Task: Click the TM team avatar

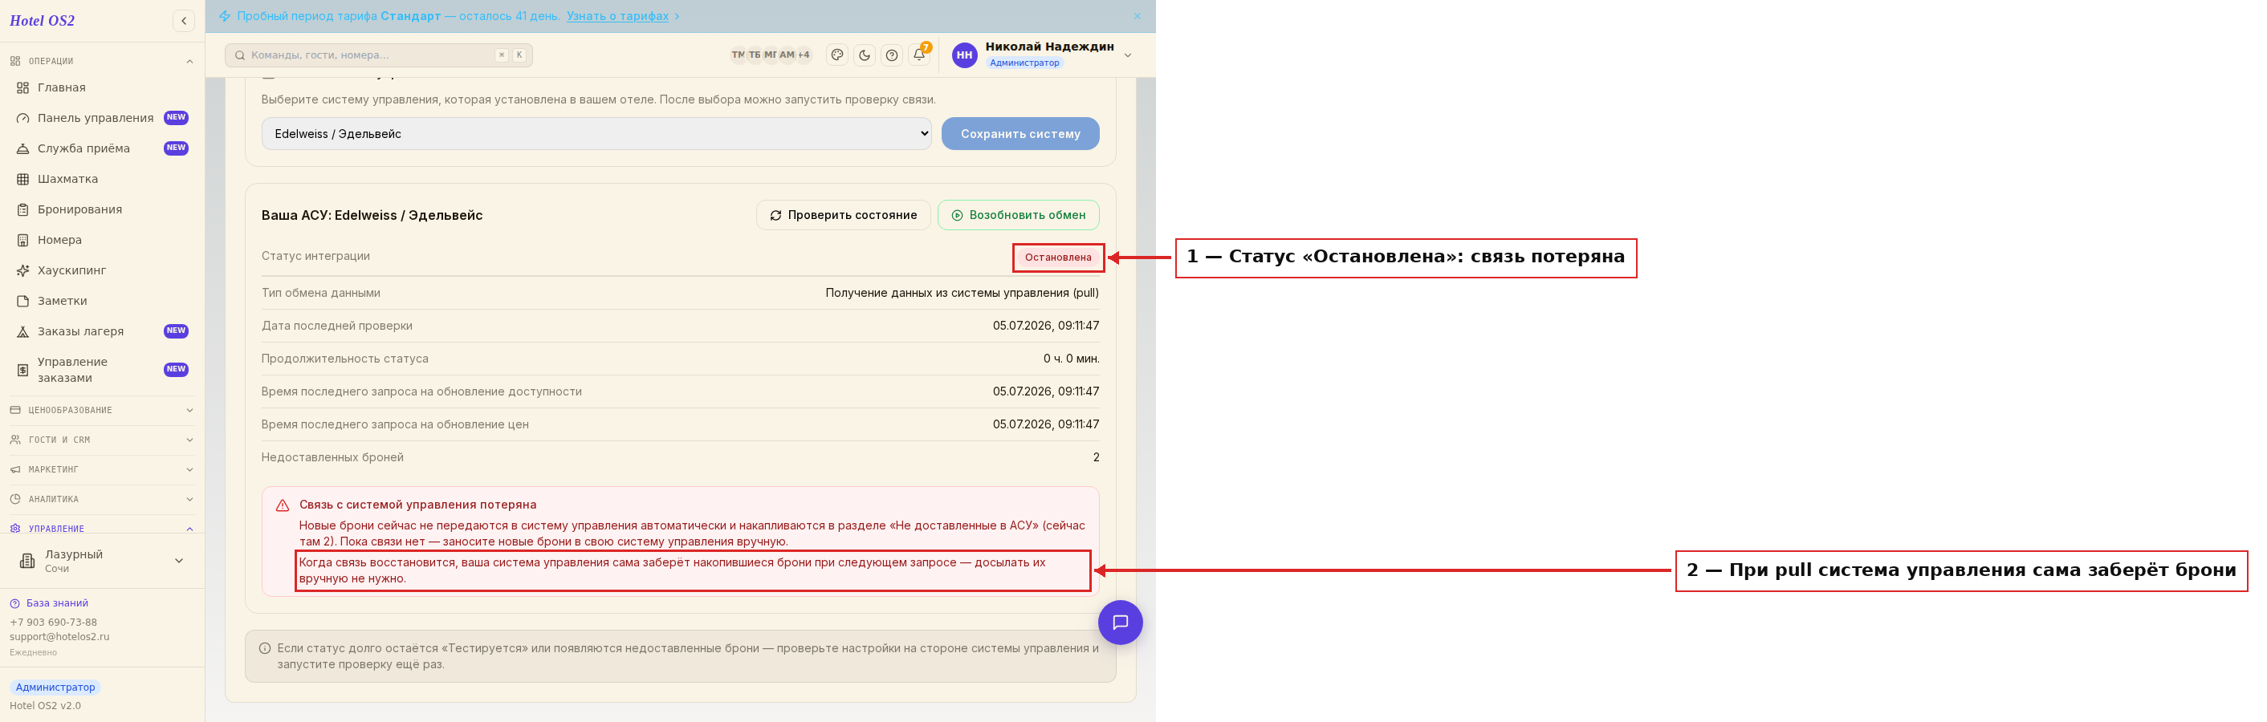Action: (x=738, y=55)
